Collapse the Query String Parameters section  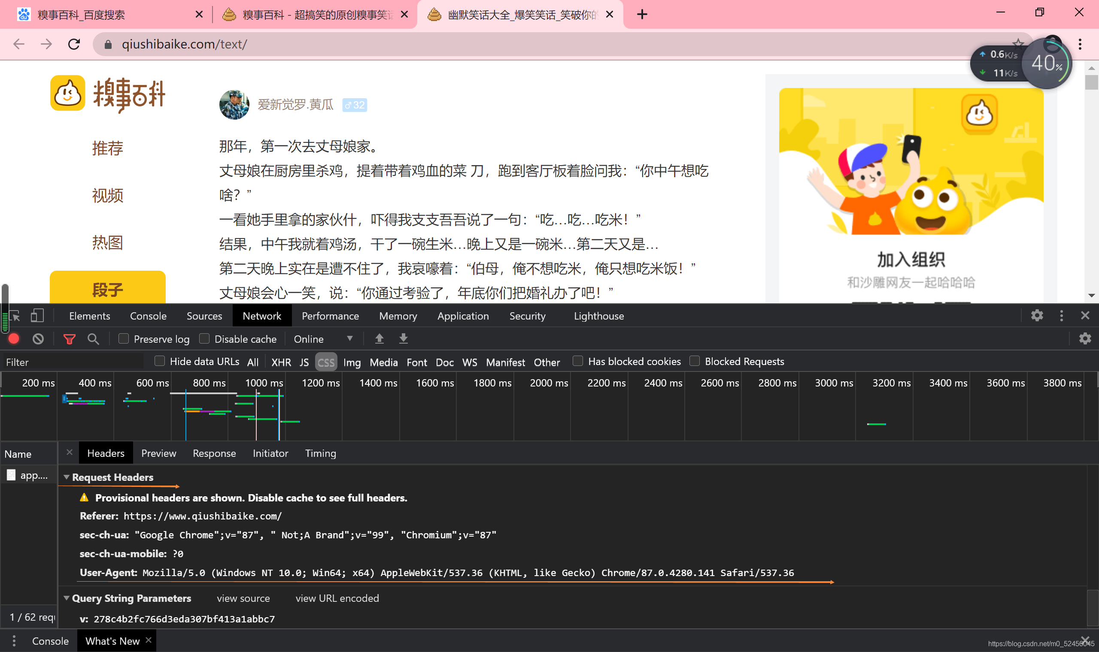click(x=67, y=598)
